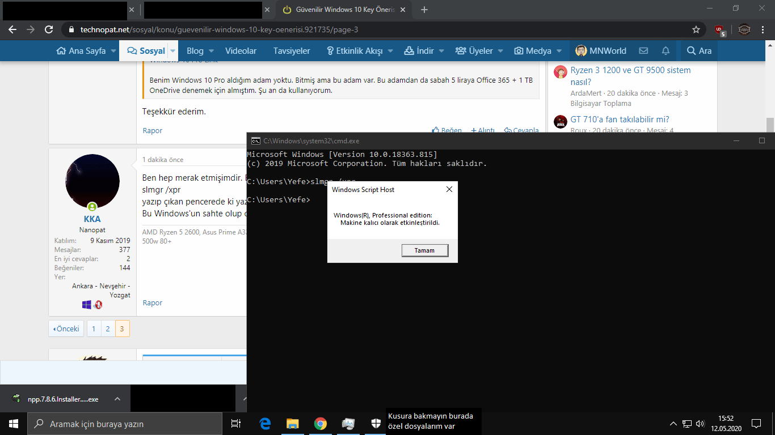This screenshot has height=435, width=775.
Task: Click the red badge under KKA's profile
Action: 98,305
